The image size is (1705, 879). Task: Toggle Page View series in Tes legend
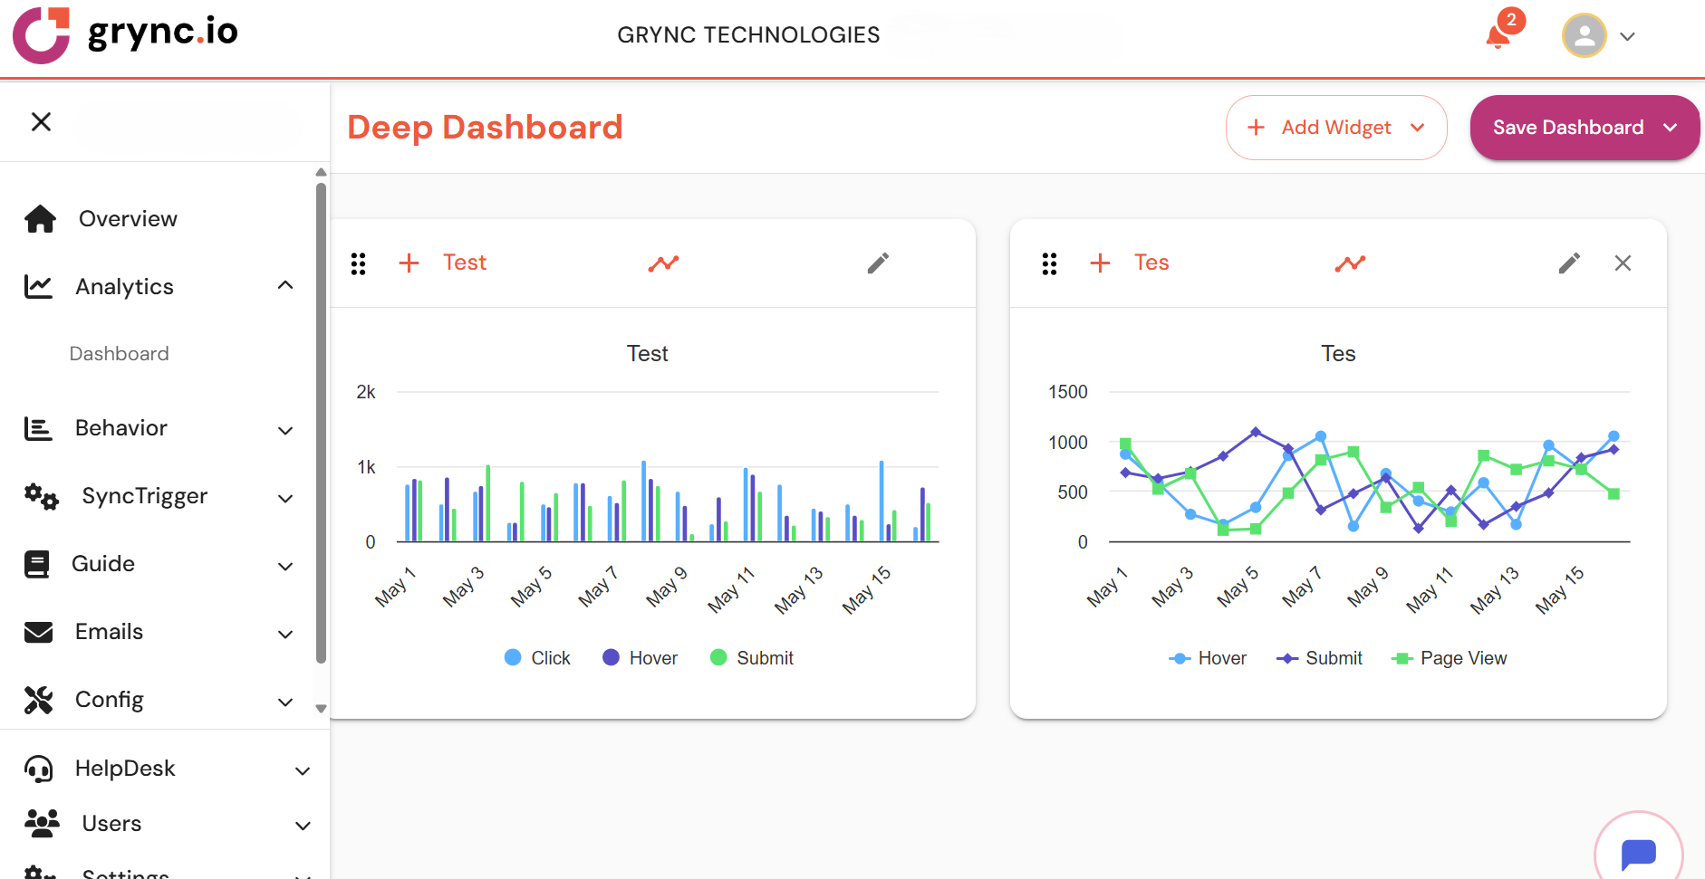(1450, 658)
